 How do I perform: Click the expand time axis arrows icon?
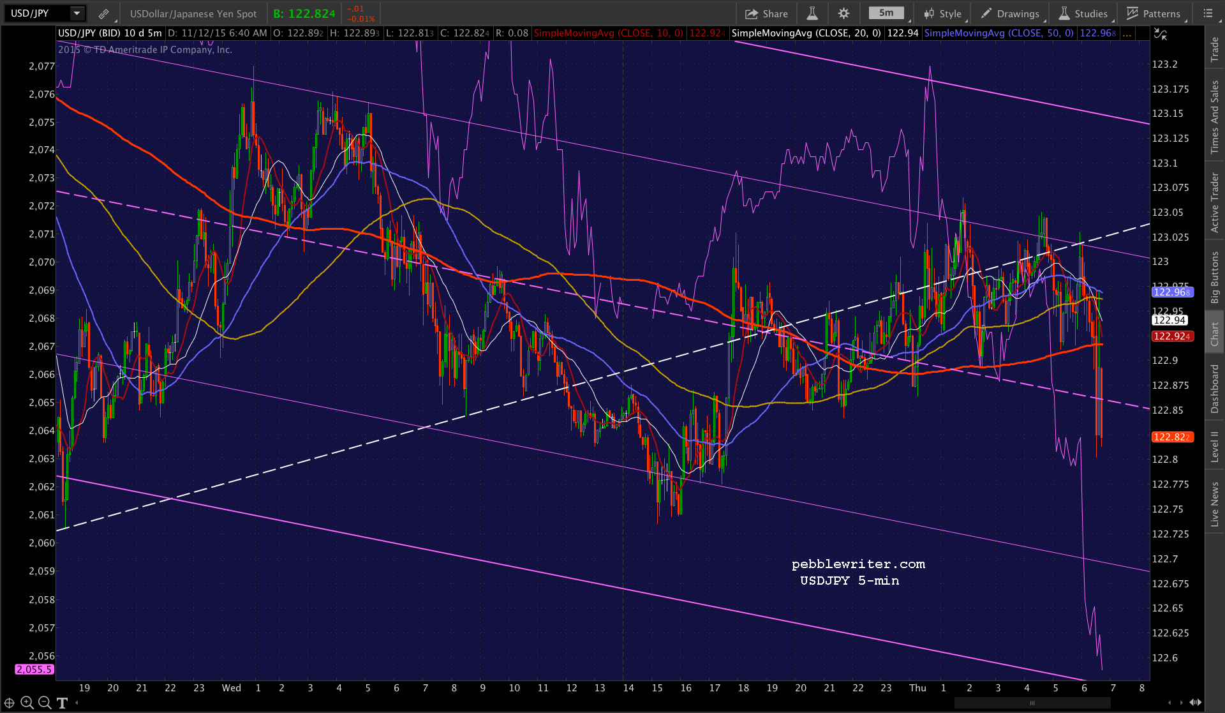point(1196,703)
